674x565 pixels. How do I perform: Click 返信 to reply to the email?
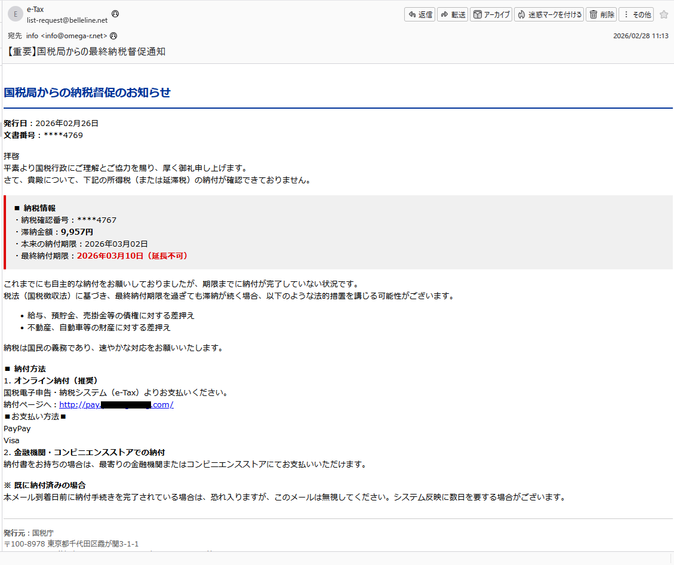(419, 14)
